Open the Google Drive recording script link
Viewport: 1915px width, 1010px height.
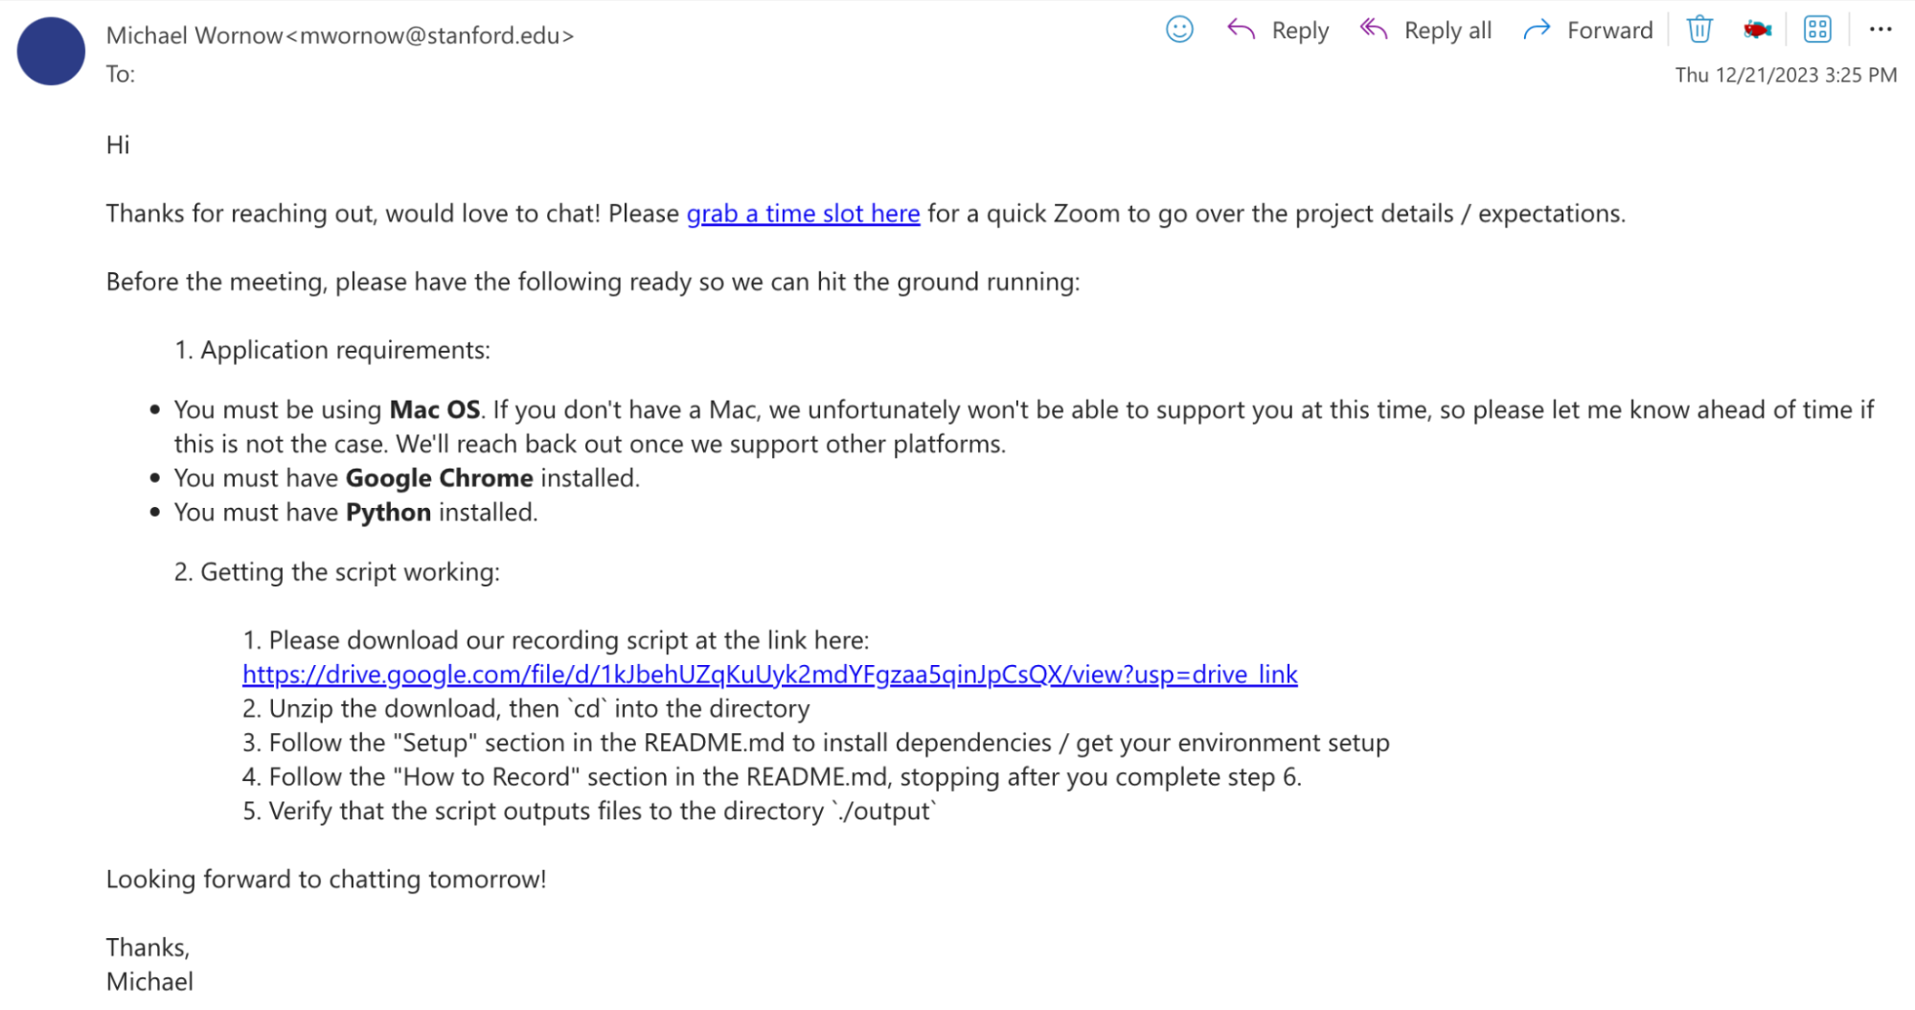pos(769,675)
